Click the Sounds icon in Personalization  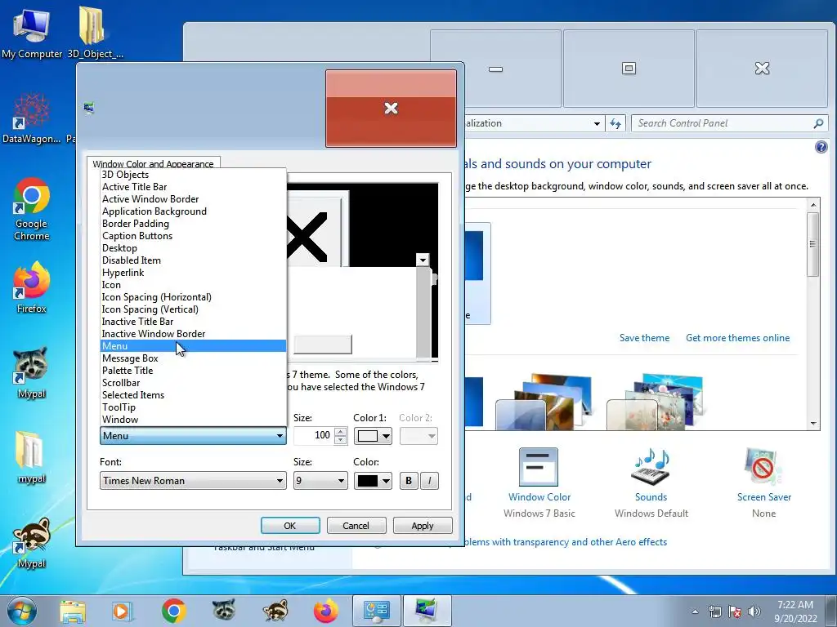[x=651, y=467]
